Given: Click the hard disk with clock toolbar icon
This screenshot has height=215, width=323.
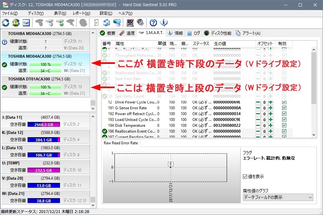Looking at the screenshot, I should pyautogui.click(x=49, y=23).
